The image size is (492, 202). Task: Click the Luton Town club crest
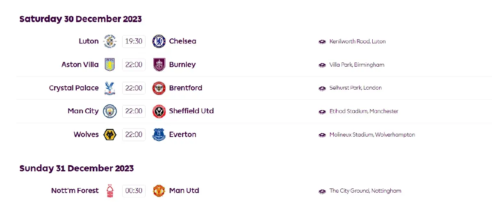pos(110,41)
